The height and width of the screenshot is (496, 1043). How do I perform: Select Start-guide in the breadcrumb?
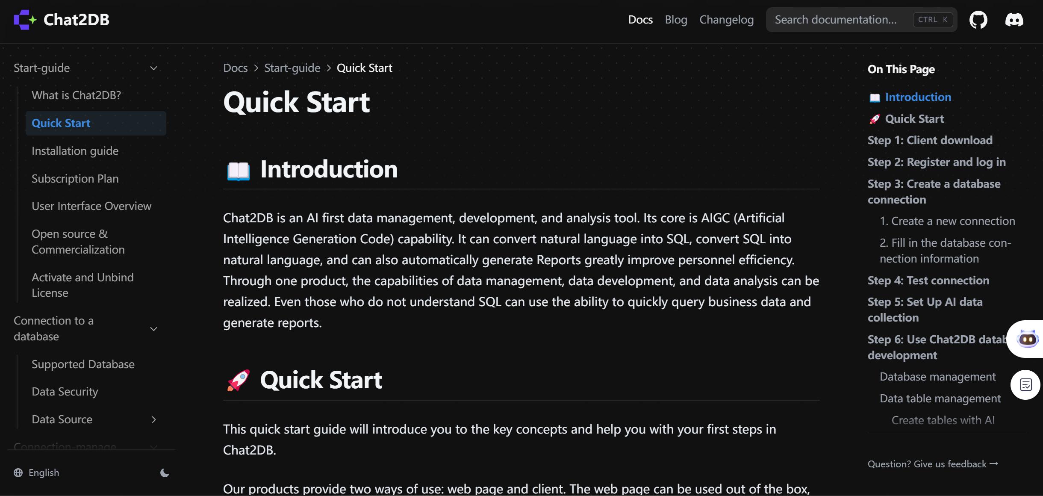point(292,68)
